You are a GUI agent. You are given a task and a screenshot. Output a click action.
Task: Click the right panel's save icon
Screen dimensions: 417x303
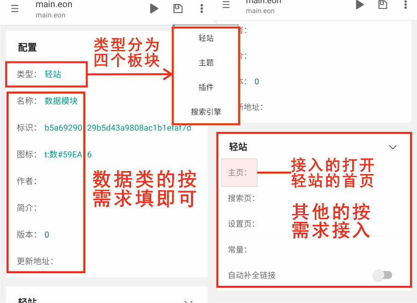383,4
